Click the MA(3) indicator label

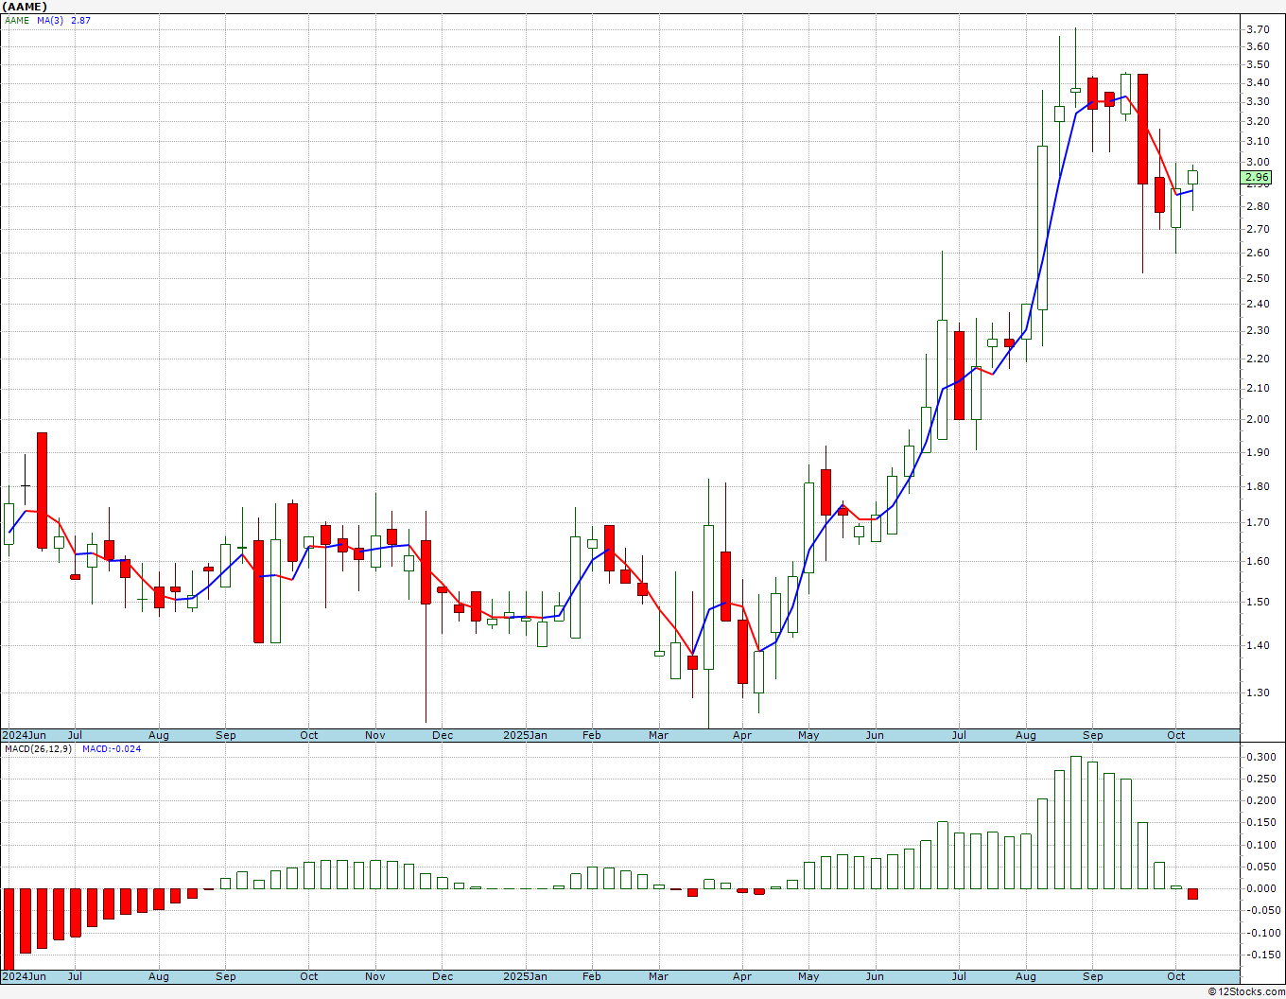pyautogui.click(x=51, y=20)
